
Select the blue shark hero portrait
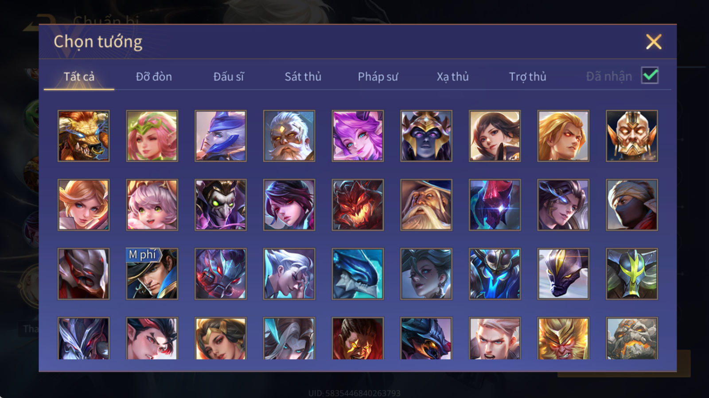pyautogui.click(x=358, y=274)
